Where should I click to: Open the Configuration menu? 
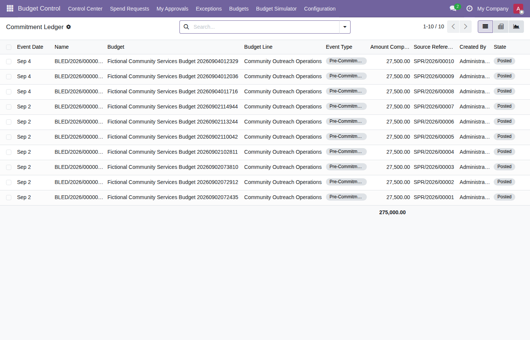click(320, 9)
